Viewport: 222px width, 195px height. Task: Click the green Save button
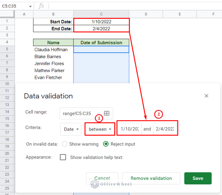click(x=198, y=178)
